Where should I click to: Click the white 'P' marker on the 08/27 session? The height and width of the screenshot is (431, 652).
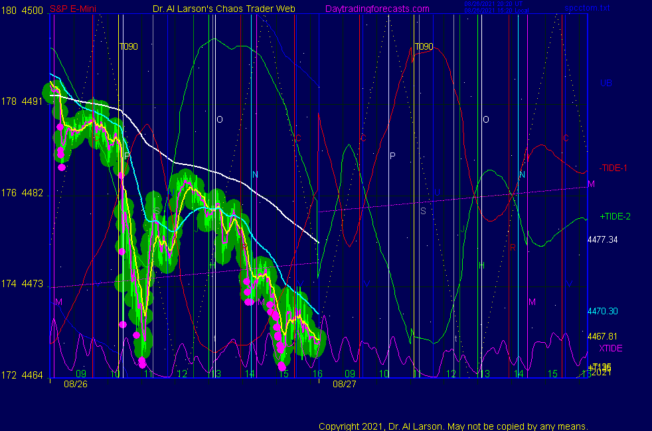(x=392, y=156)
